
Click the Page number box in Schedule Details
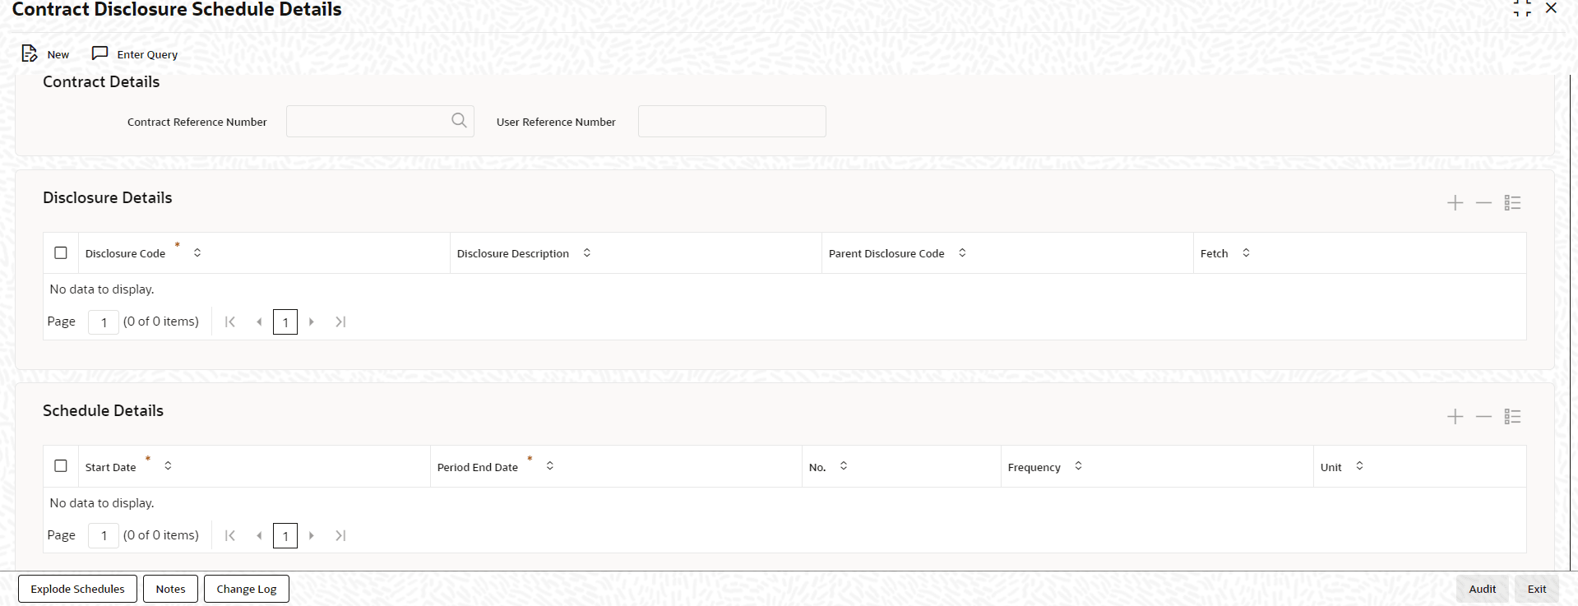[x=104, y=535]
